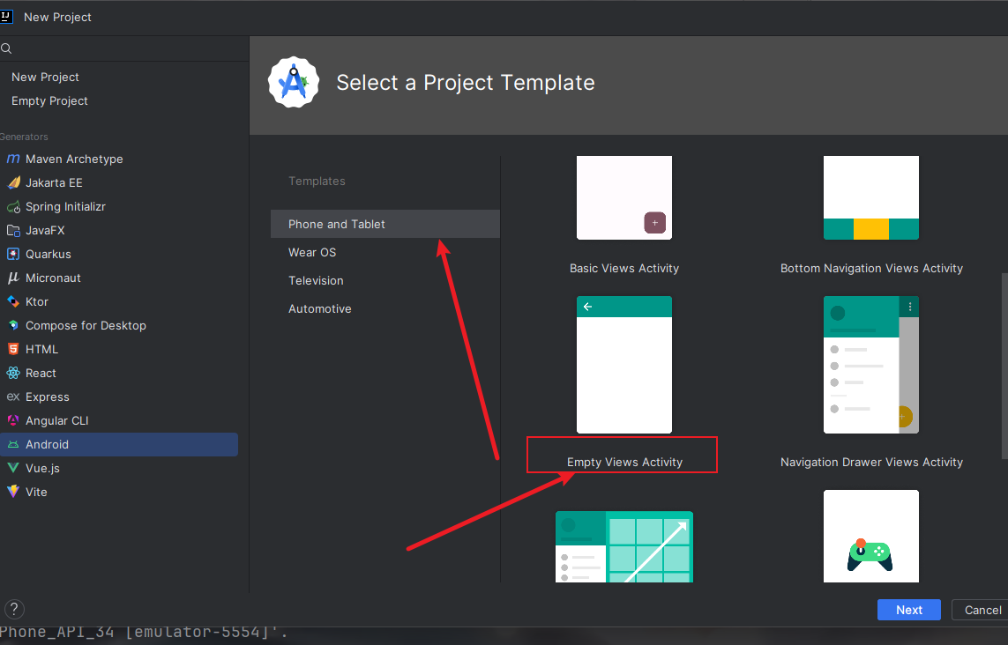Click the Ktor logo icon

(13, 301)
